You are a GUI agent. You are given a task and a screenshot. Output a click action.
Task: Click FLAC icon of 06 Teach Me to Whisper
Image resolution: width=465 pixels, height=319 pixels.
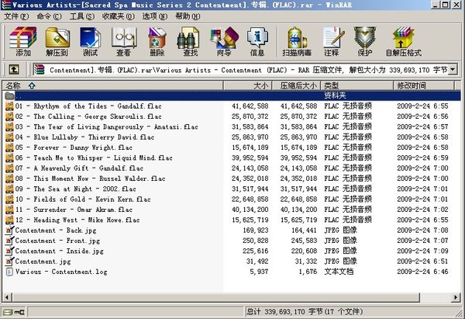(x=9, y=158)
